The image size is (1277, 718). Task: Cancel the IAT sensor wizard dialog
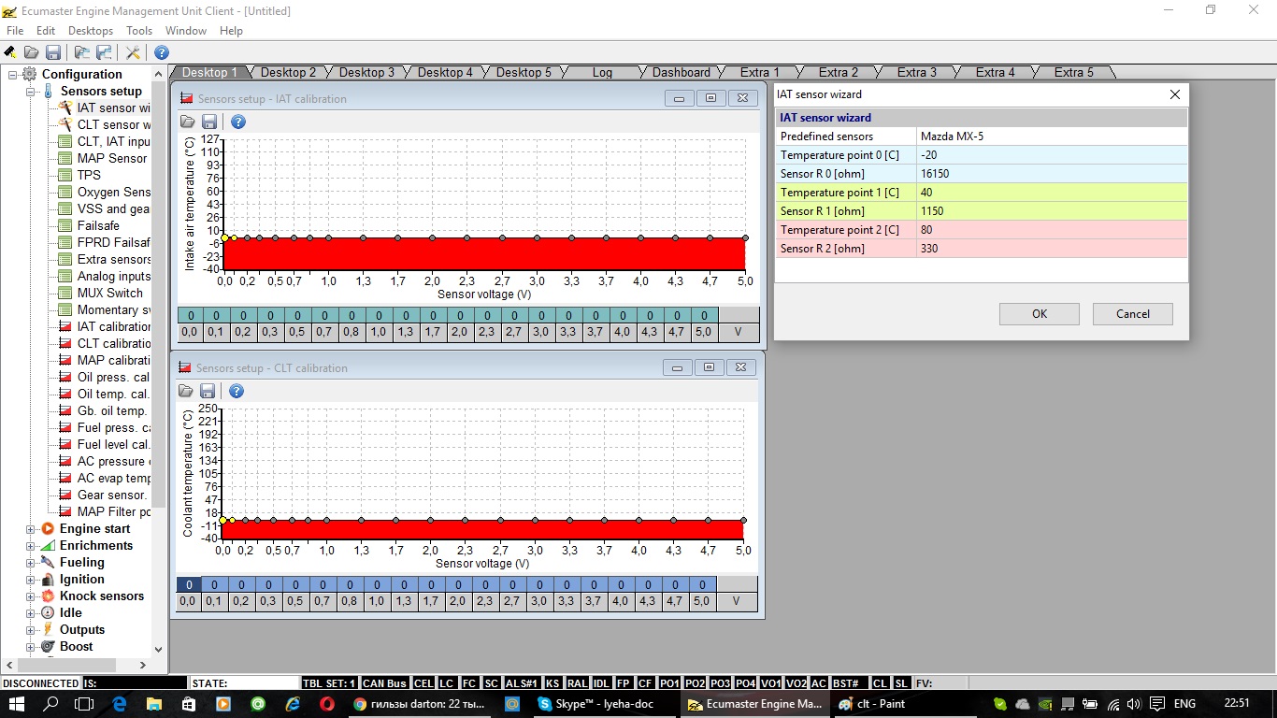click(x=1132, y=314)
